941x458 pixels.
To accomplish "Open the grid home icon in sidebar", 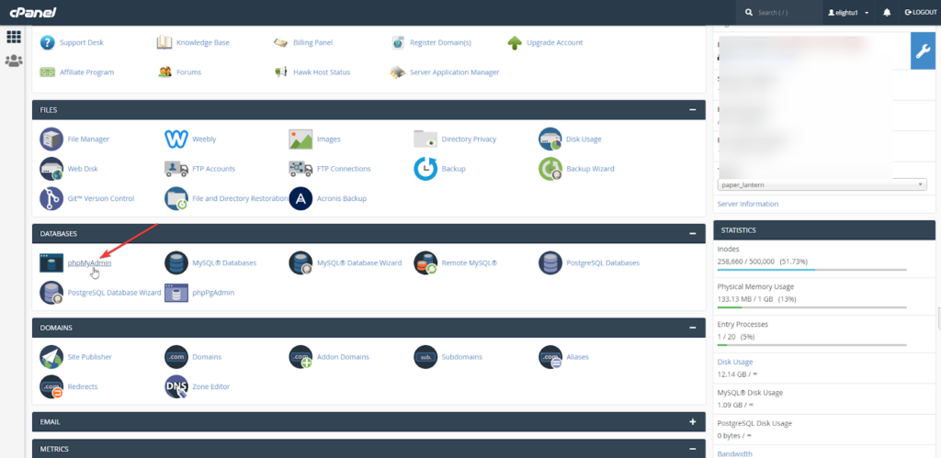I will pyautogui.click(x=14, y=37).
